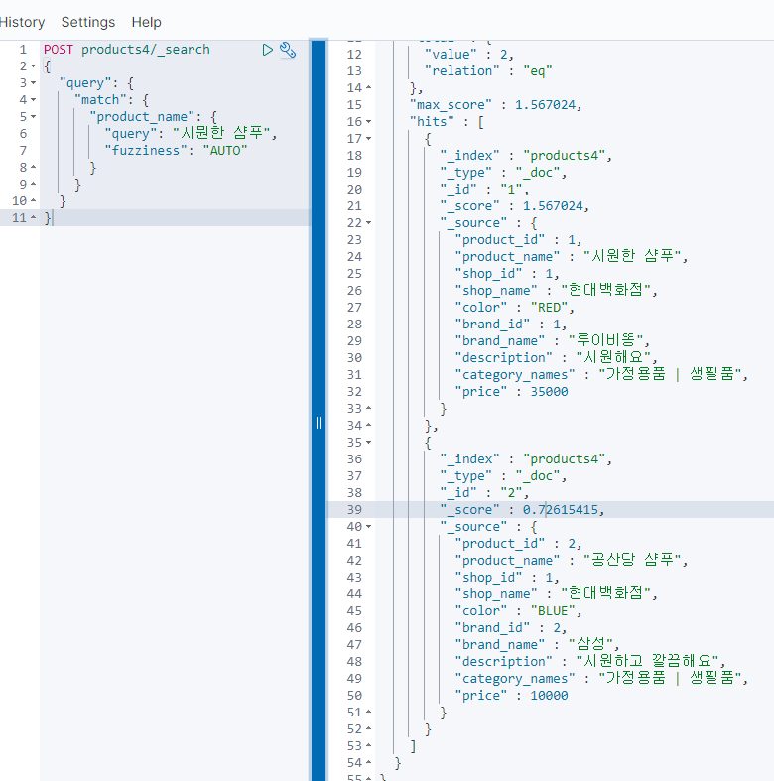774x781 pixels.
Task: Click the fold marker at response line 14
Action: (369, 88)
